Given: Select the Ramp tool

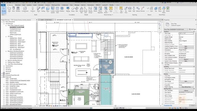Looking at the screenshot, I should coord(73,10).
